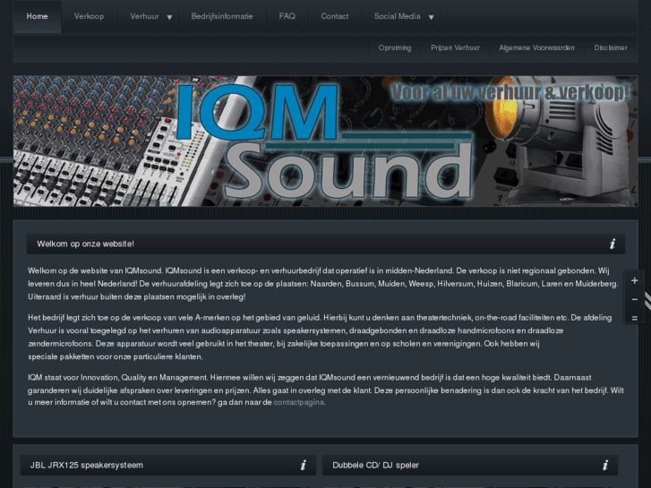Open the Bedrijfsinformatie page
This screenshot has width=651, height=488.
point(222,17)
